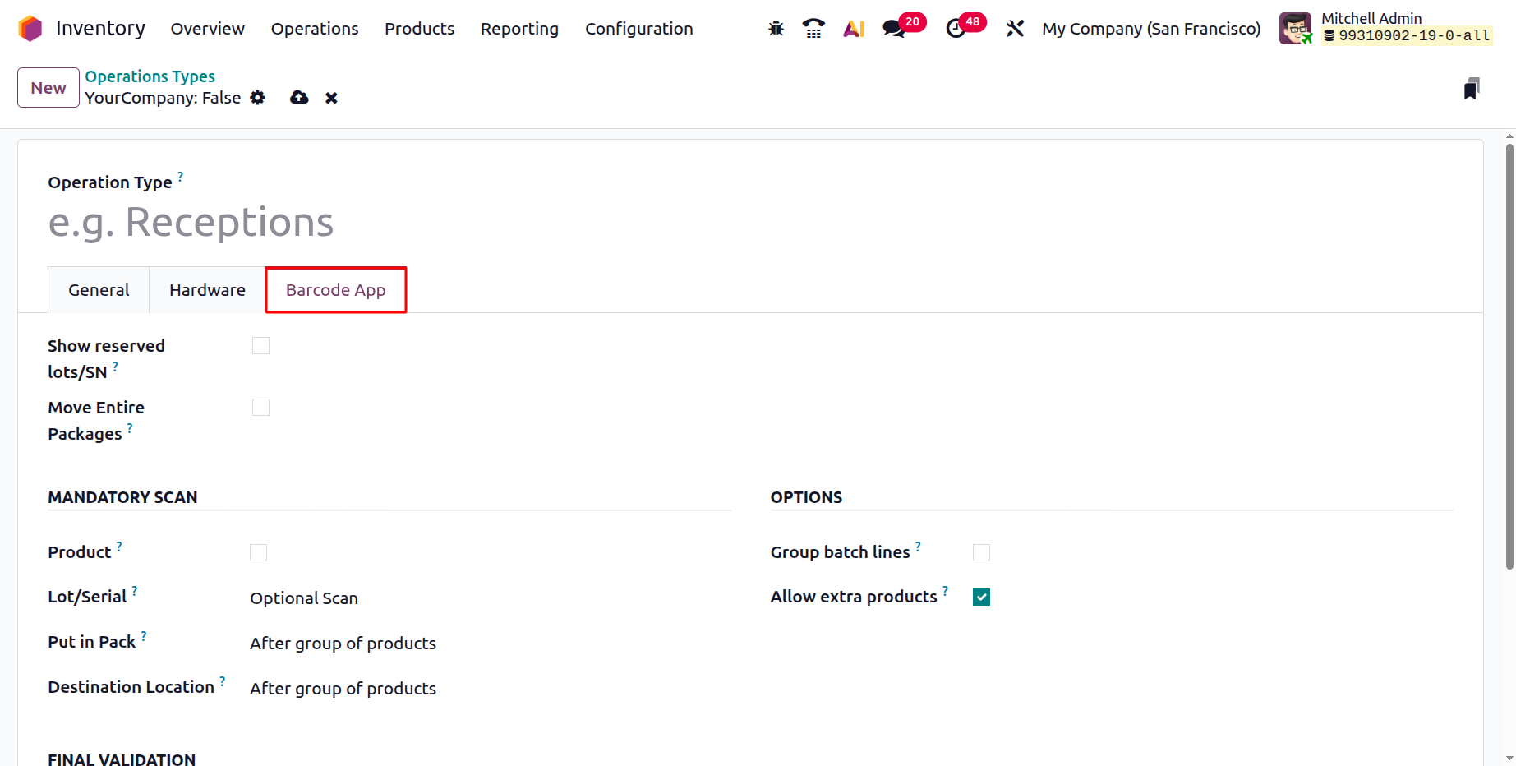This screenshot has height=766, width=1516.
Task: Enable Show reserved lots/SN checkbox
Action: tap(260, 346)
